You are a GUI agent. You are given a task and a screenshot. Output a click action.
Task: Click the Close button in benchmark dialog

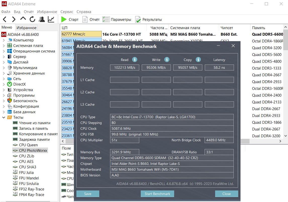tap(226, 194)
